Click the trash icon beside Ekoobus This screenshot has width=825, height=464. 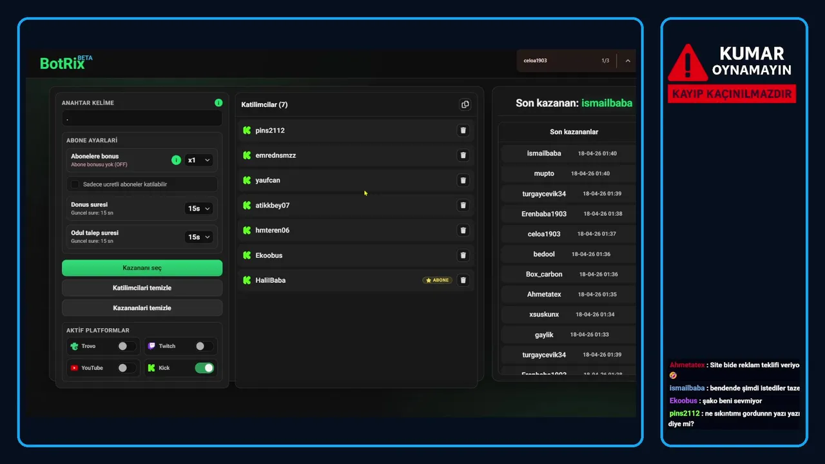pyautogui.click(x=463, y=255)
